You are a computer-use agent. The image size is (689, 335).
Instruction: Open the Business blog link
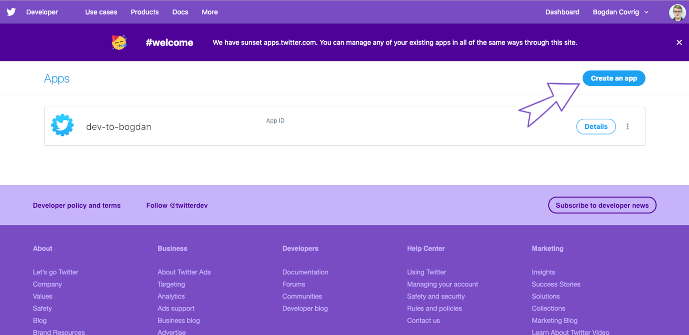point(179,320)
